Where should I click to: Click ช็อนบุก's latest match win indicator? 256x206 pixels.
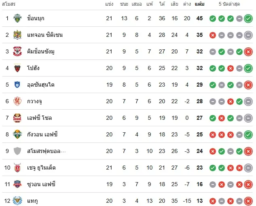click(x=248, y=19)
